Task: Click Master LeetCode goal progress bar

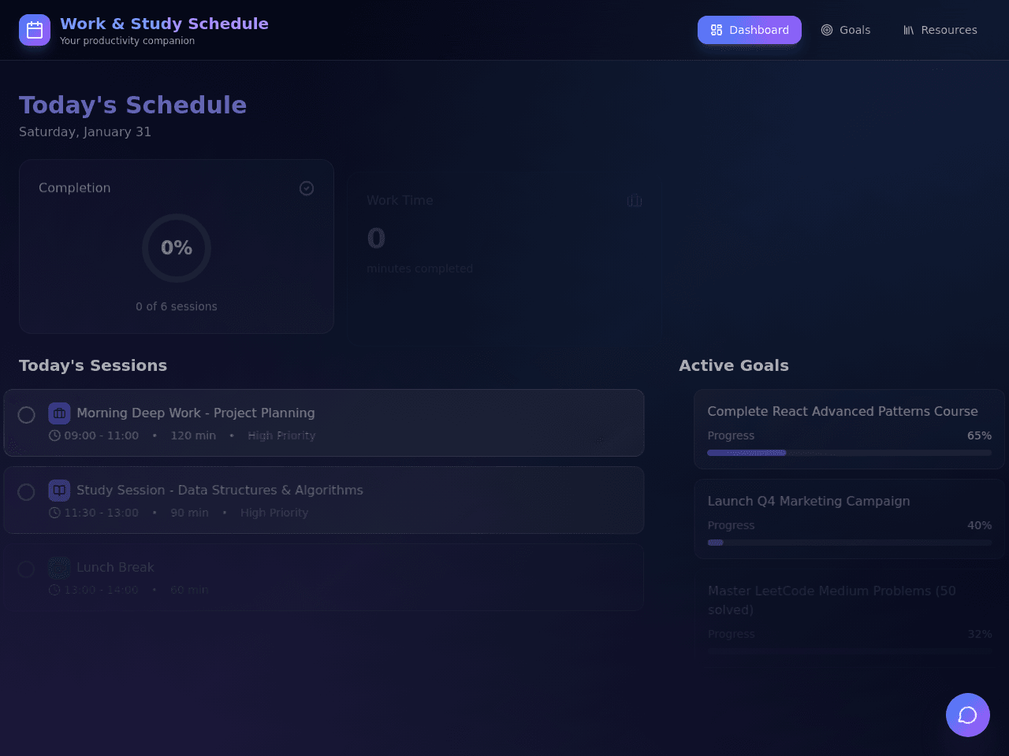Action: pyautogui.click(x=849, y=651)
